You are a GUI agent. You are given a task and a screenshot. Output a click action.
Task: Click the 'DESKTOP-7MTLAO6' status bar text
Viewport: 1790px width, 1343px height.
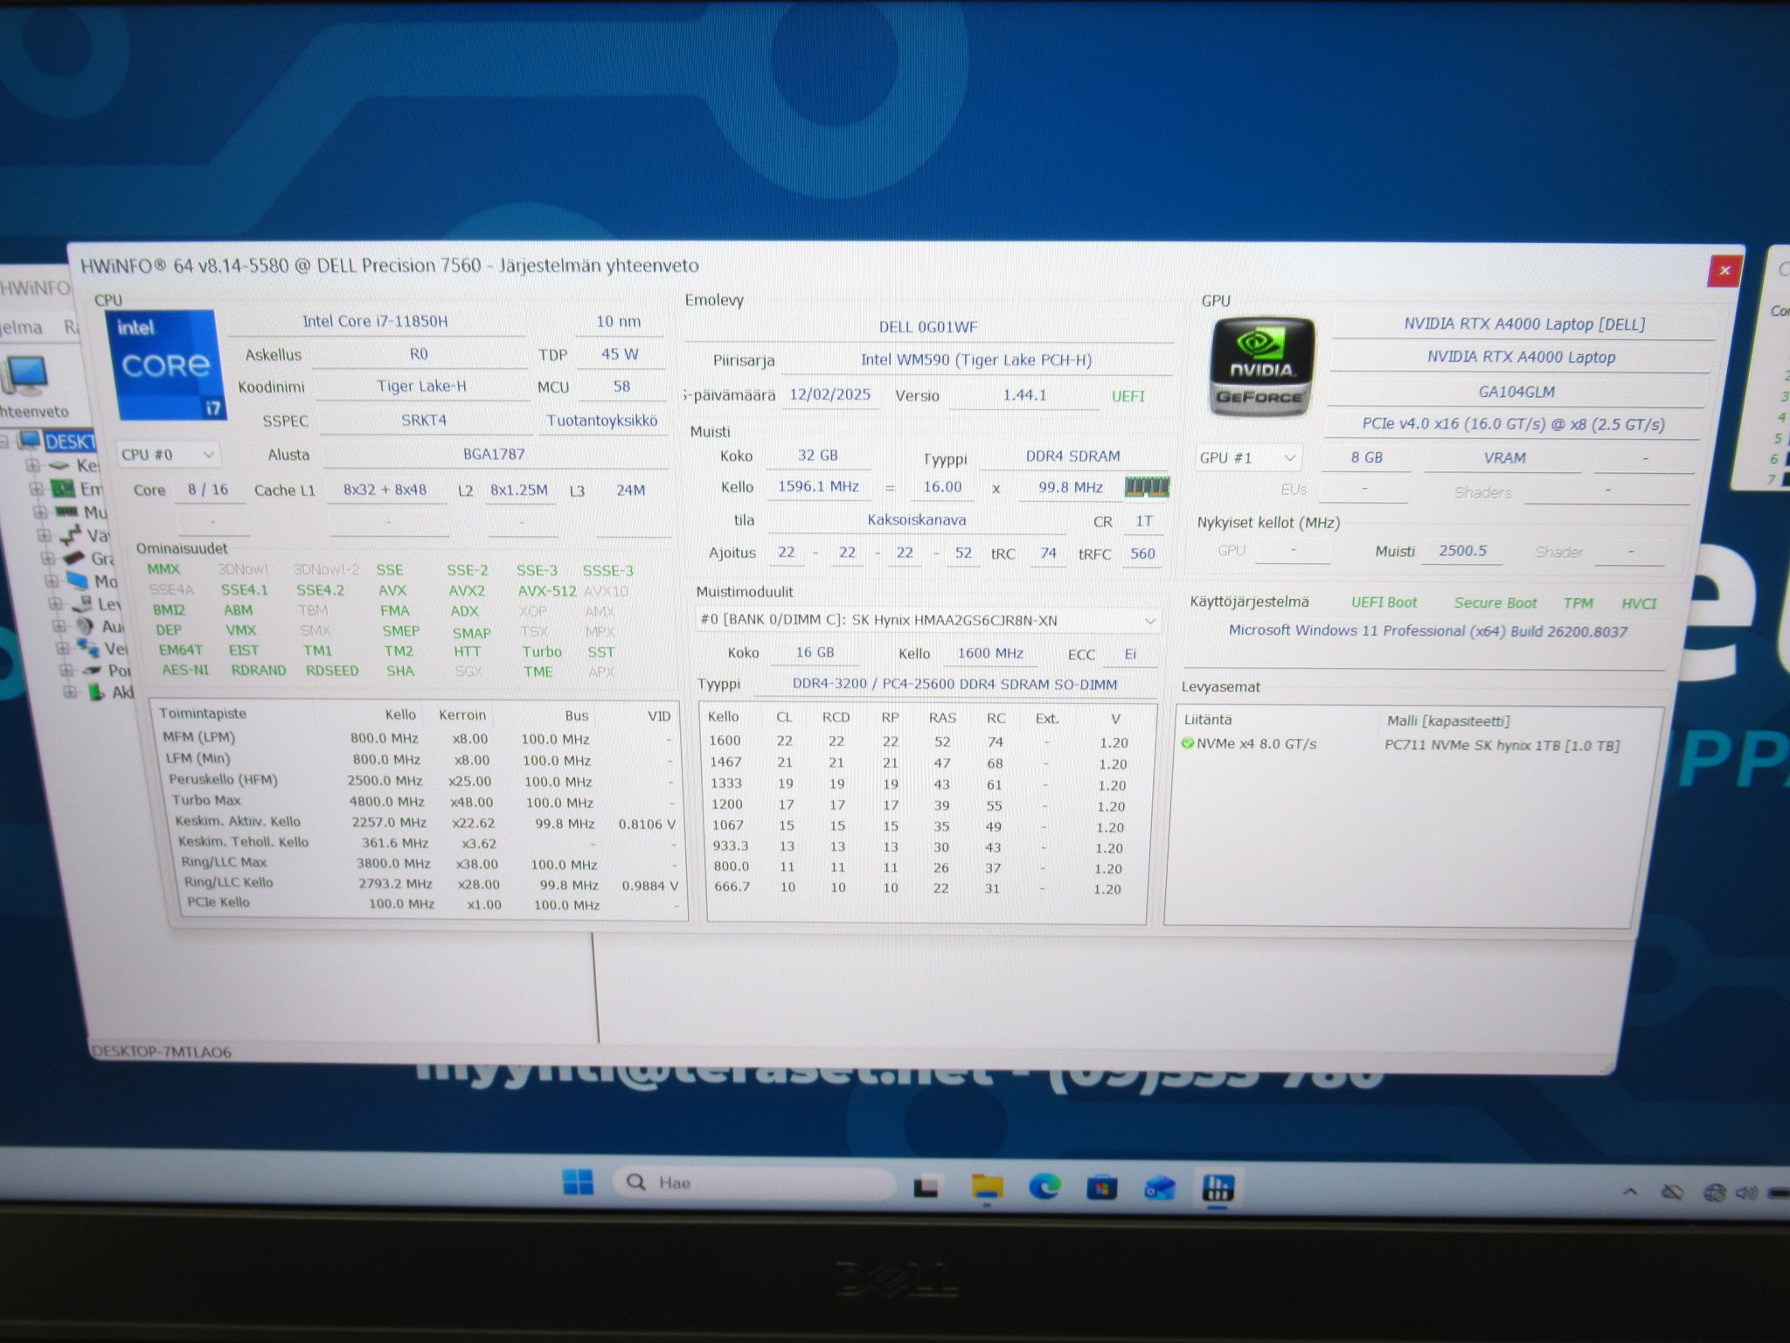click(162, 1052)
